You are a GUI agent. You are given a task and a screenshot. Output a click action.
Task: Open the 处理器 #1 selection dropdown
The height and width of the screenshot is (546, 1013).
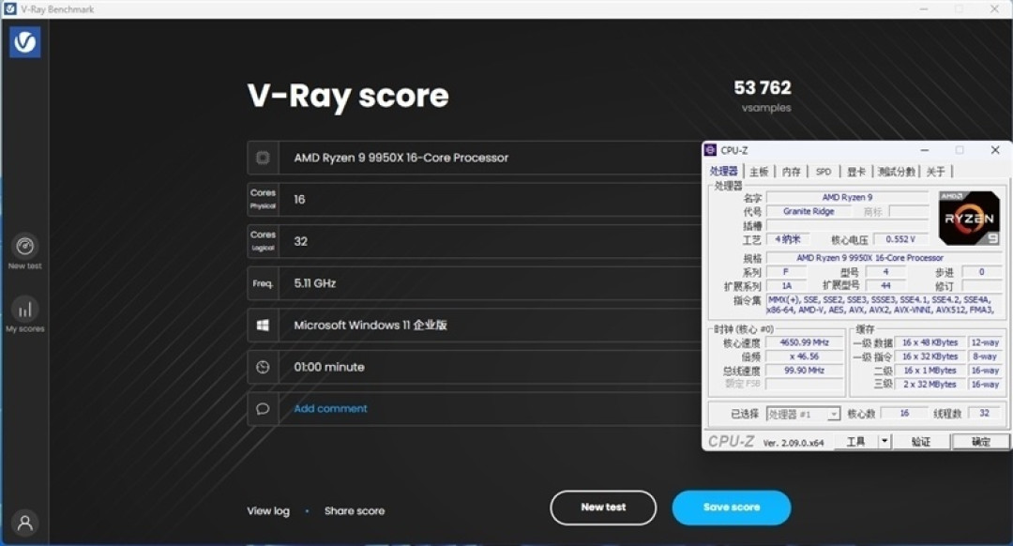tap(803, 414)
